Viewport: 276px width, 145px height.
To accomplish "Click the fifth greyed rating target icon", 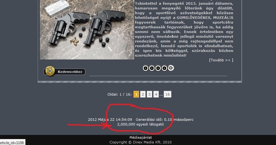I will [171, 68].
